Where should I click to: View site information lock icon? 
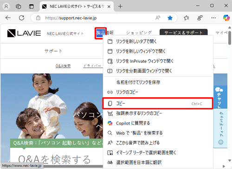[38, 18]
